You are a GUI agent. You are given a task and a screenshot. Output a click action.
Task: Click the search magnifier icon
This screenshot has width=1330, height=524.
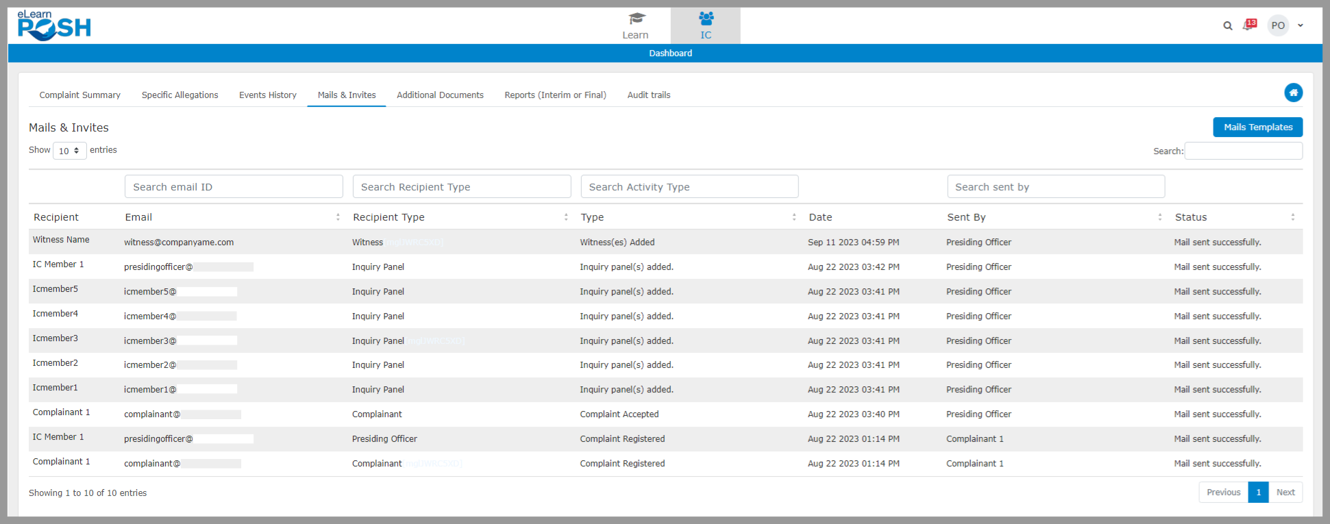tap(1227, 26)
